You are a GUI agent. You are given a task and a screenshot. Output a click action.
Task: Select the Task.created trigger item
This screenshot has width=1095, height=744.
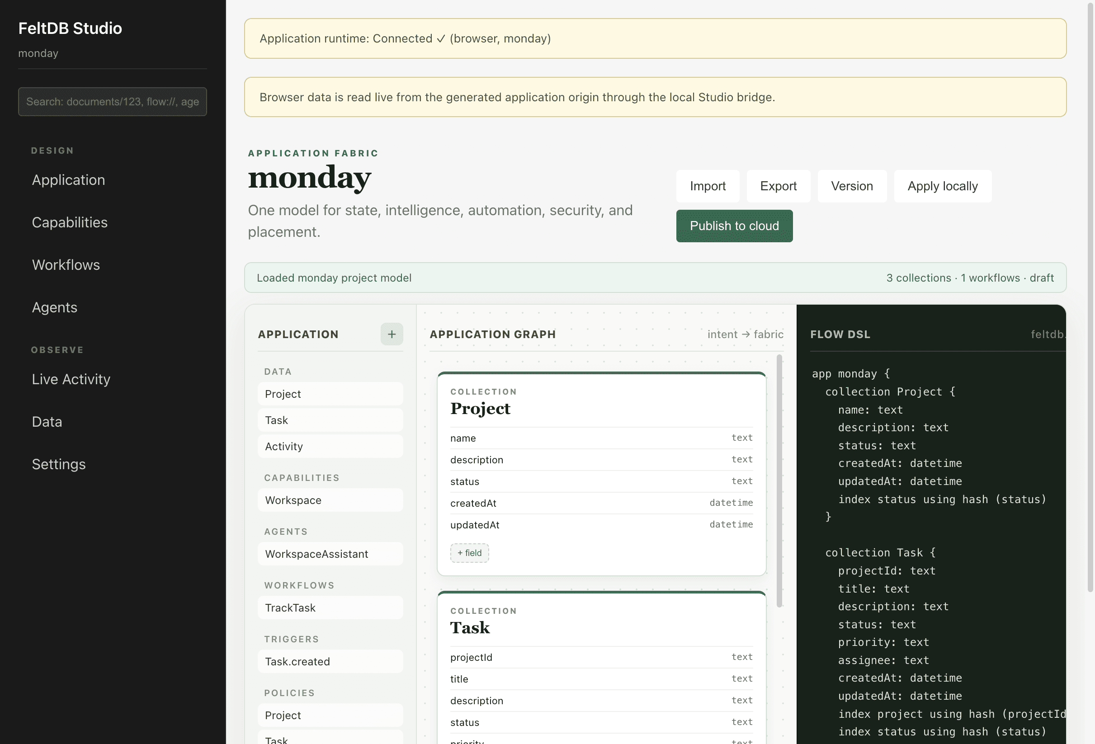[x=330, y=661]
